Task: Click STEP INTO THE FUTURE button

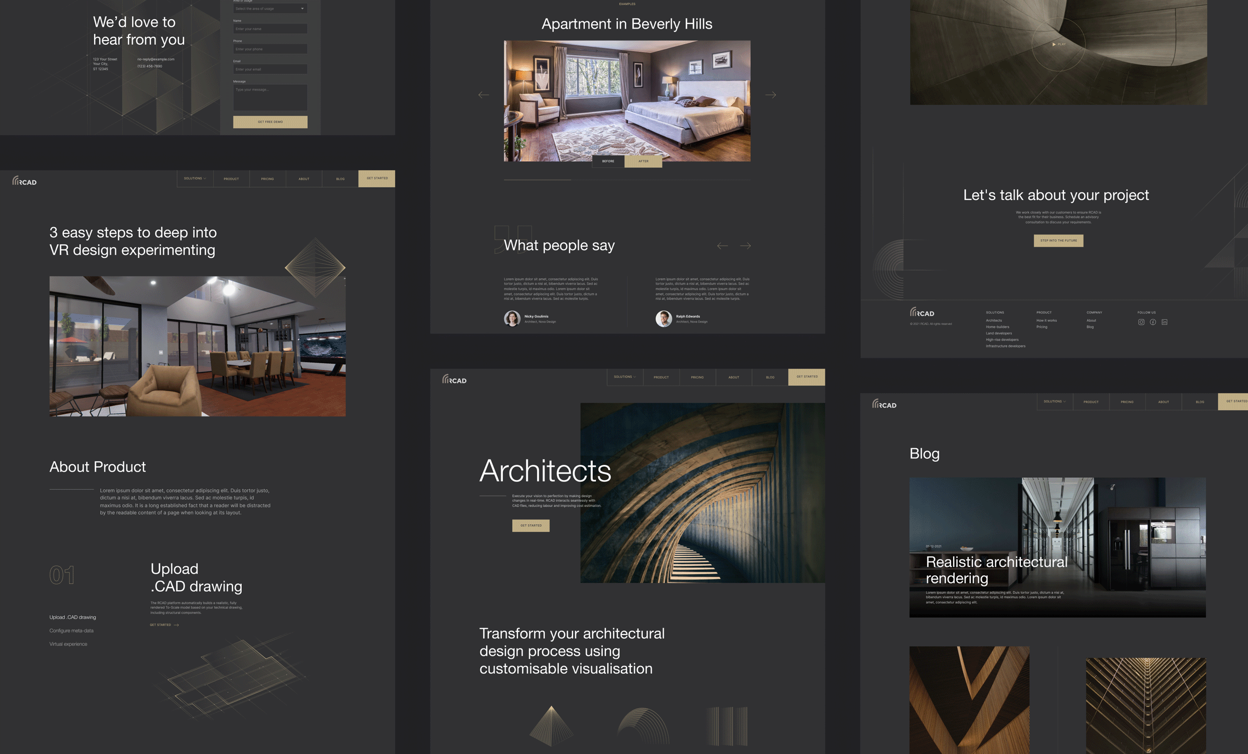Action: coord(1058,240)
